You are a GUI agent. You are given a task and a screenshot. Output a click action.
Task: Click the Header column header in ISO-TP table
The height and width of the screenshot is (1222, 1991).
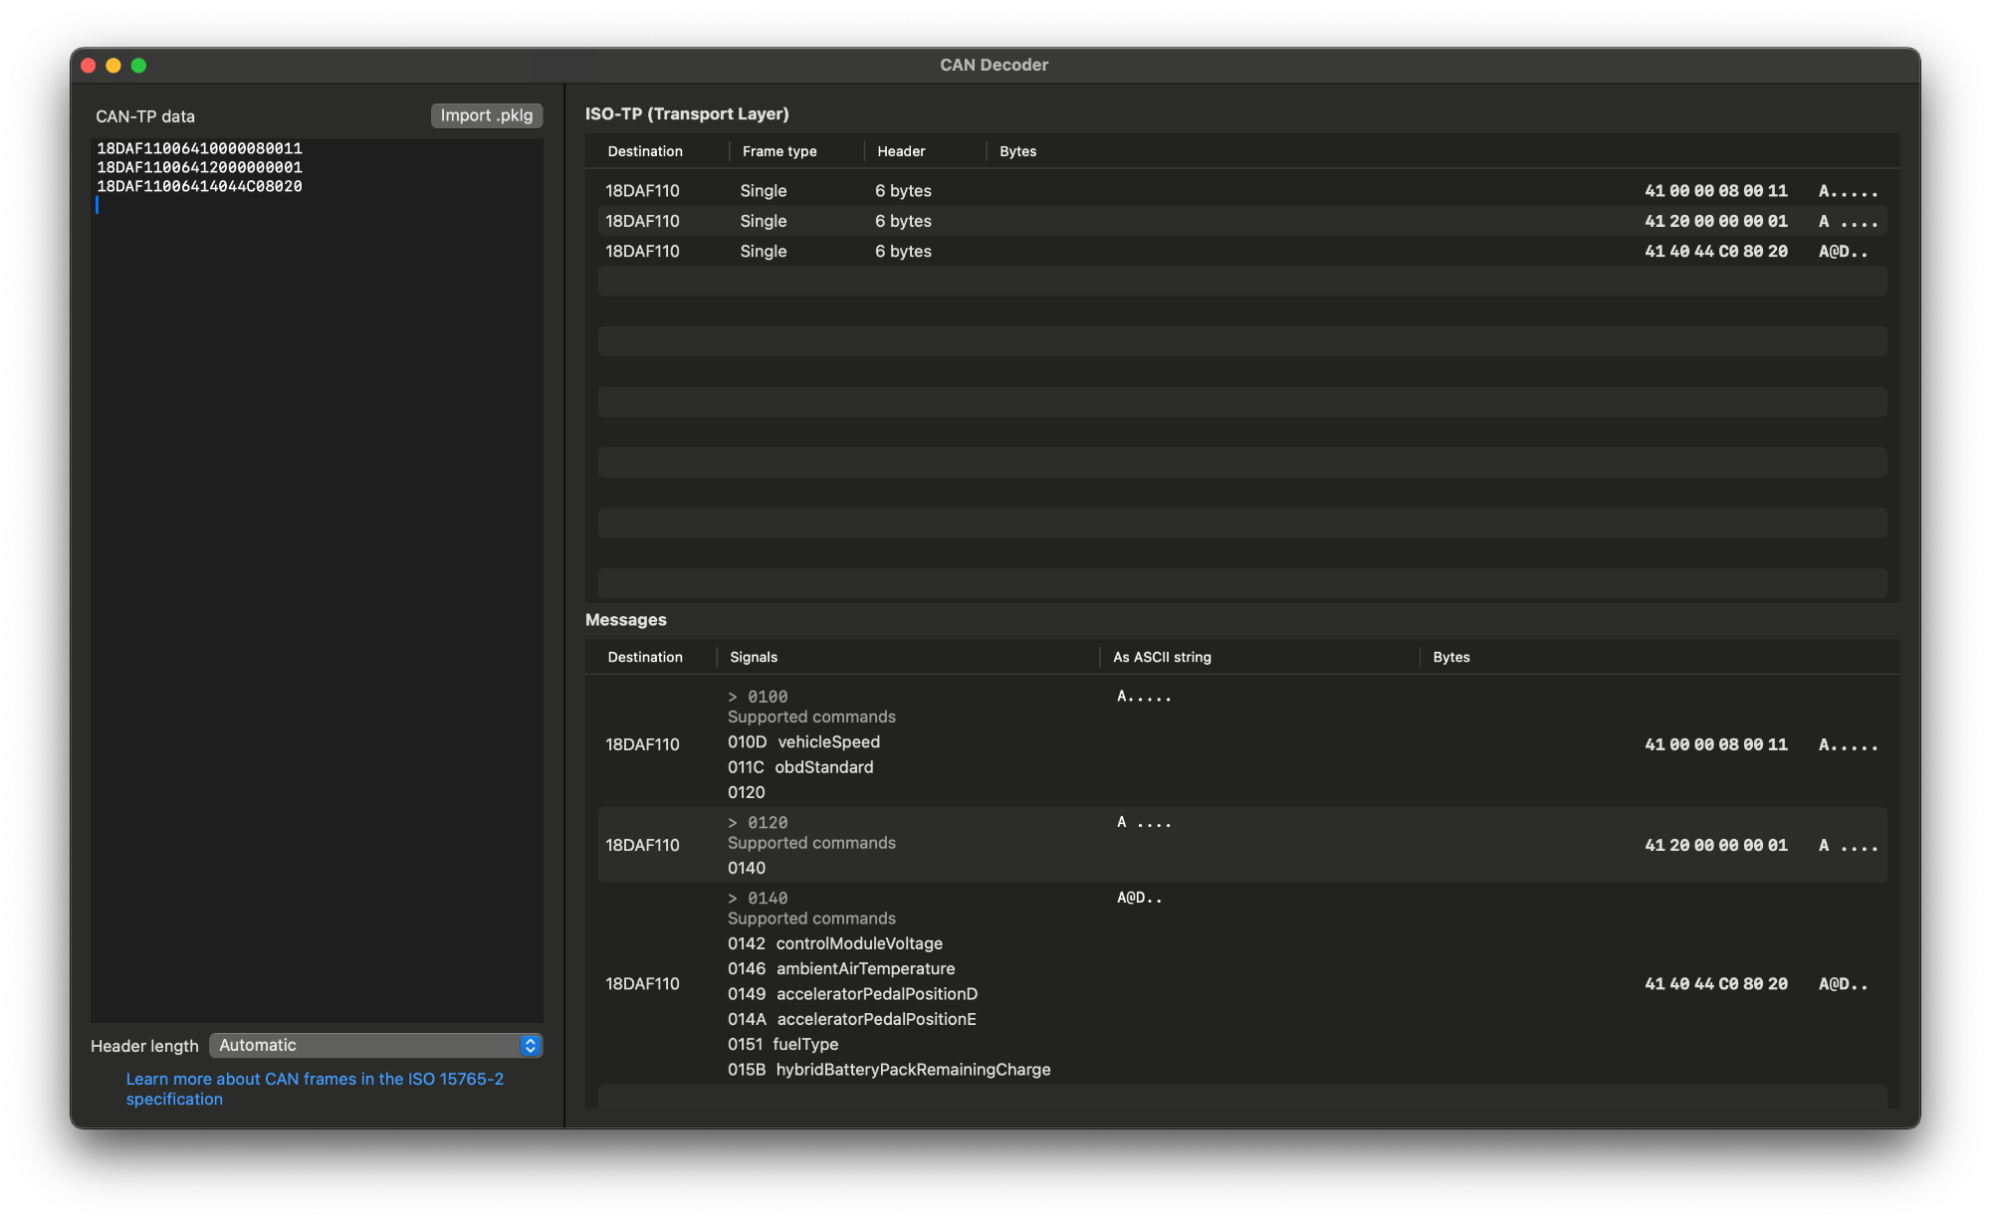901,151
